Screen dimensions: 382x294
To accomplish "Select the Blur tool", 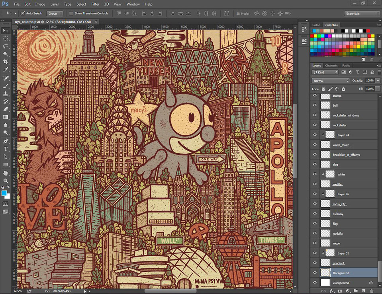I will (x=5, y=125).
